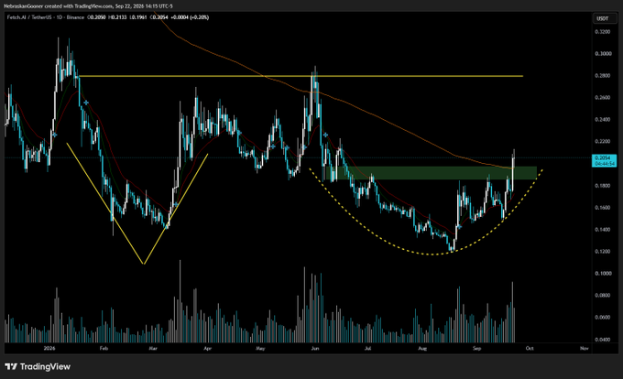Click the 0.1400 price axis label

[x=602, y=230]
